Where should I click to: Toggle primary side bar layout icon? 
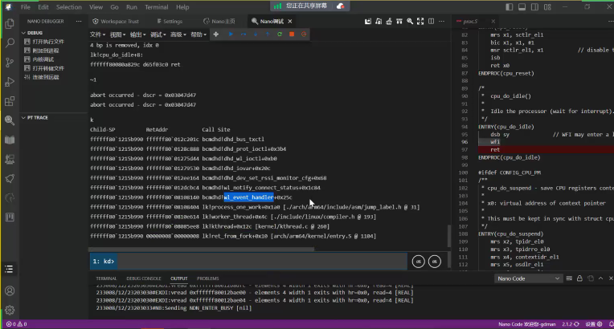pos(509,7)
